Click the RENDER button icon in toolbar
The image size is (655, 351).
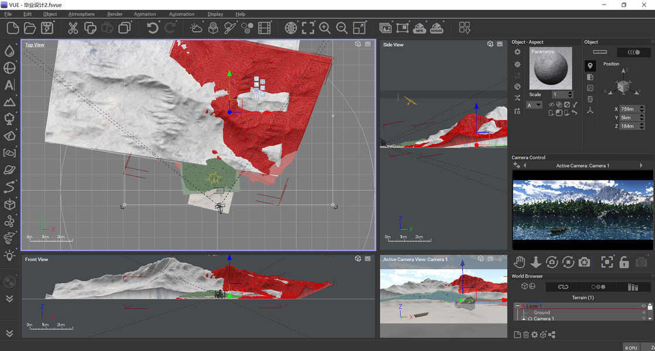coord(436,28)
